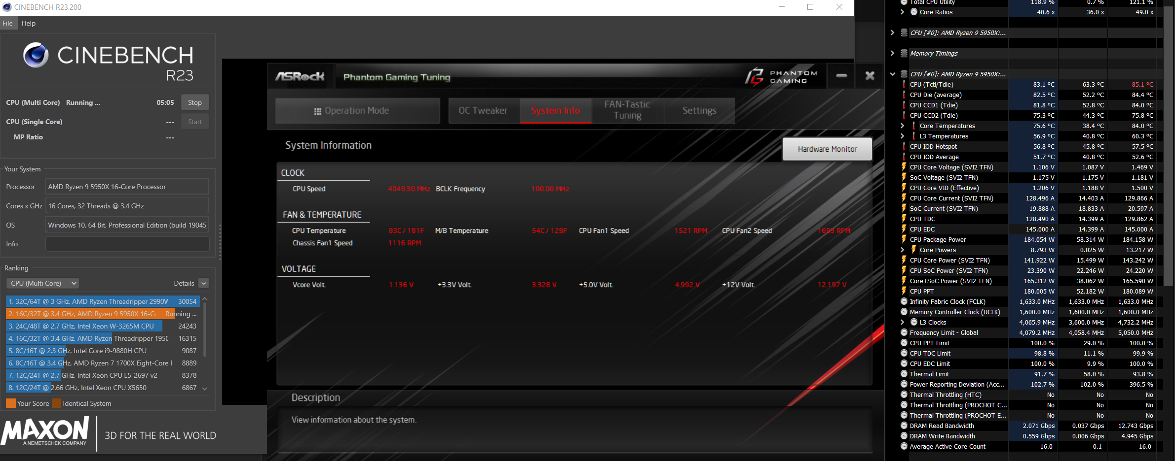The image size is (1175, 461).
Task: Minimize the Phantom Gaming Tuning window
Action: [841, 75]
